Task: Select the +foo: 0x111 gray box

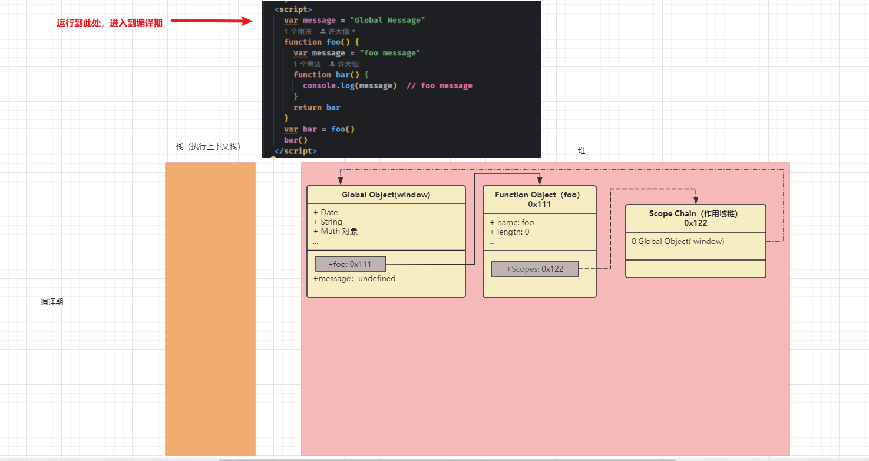Action: pyautogui.click(x=351, y=264)
